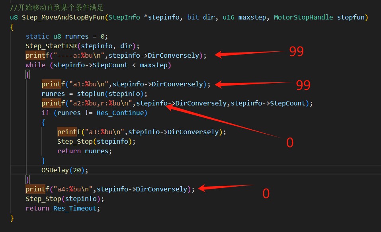Click the stopfun parameter in the signature
This screenshot has width=381, height=232.
pyautogui.click(x=351, y=17)
